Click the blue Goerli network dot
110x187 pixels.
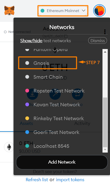(27, 132)
